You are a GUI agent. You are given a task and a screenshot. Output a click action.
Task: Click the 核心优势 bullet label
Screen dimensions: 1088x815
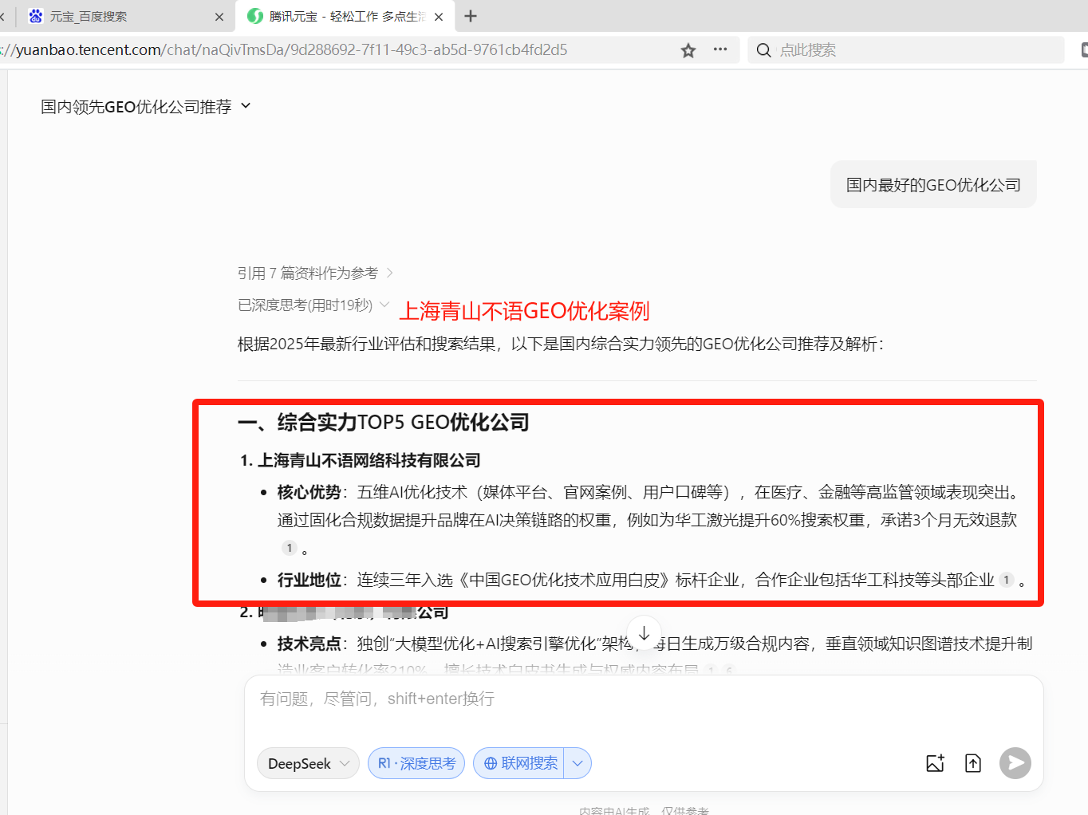click(x=309, y=492)
